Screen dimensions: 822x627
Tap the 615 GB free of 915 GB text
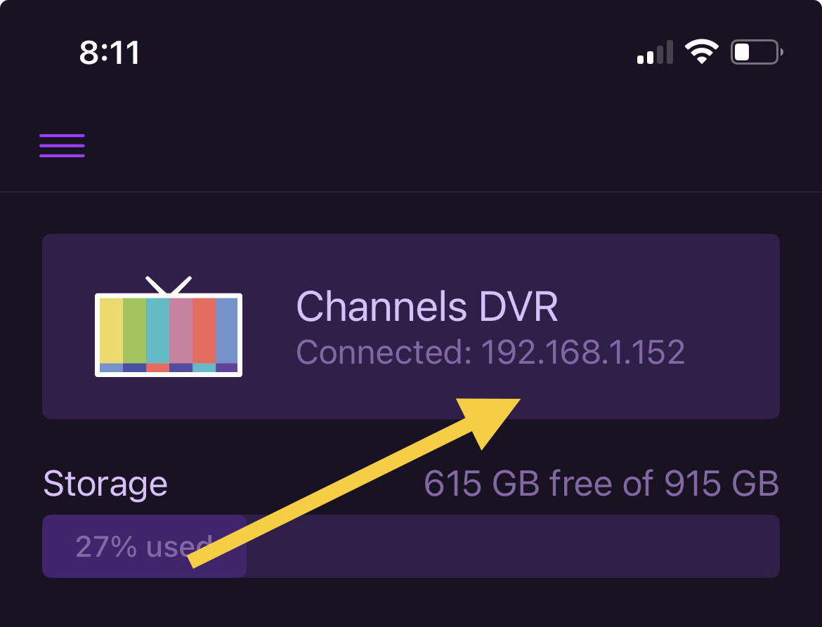601,484
